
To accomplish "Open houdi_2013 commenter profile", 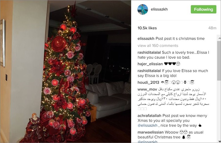I will tap(148, 82).
